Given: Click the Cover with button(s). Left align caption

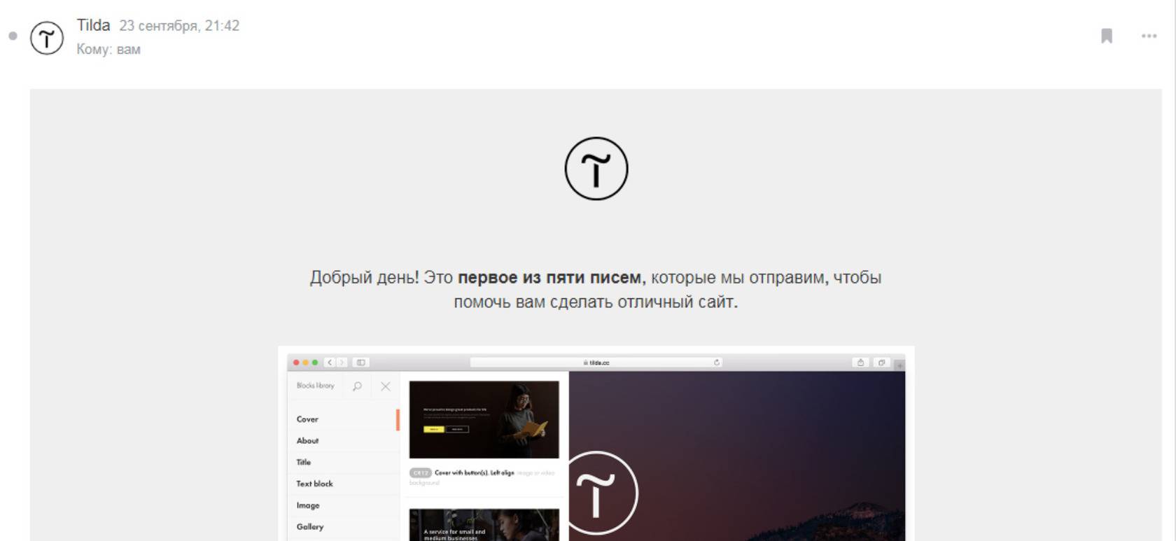Looking at the screenshot, I should (x=474, y=473).
